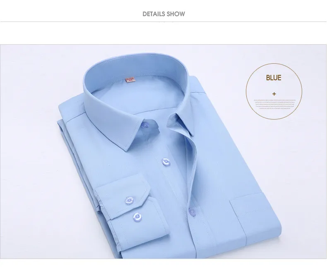Select the BLUE color label
327x271 pixels.
point(274,78)
